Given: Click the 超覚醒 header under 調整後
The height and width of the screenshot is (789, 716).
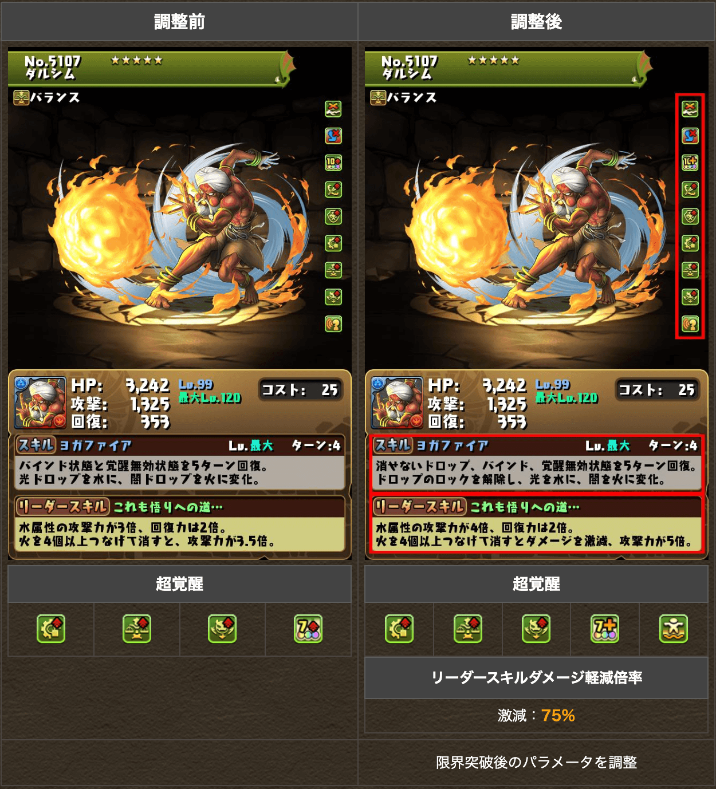Looking at the screenshot, I should [536, 583].
